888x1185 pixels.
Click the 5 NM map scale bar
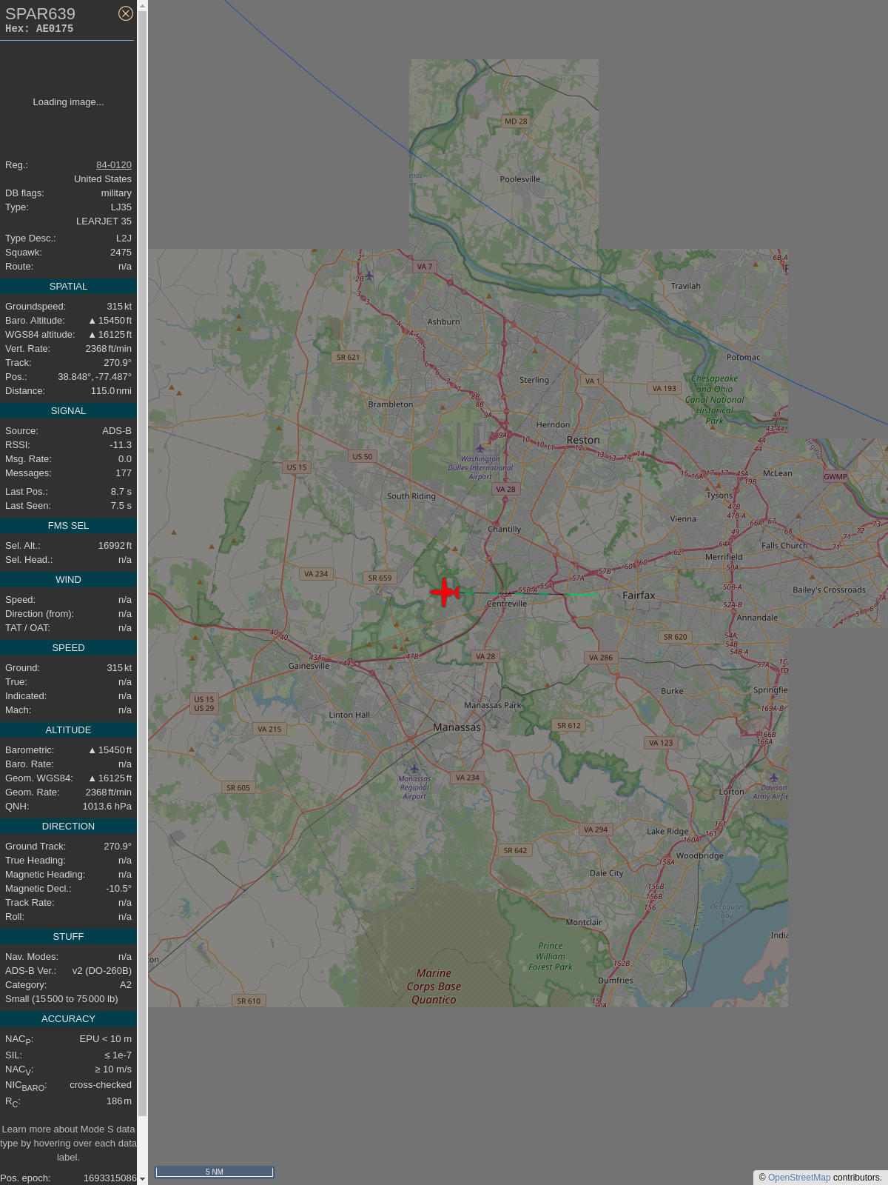pyautogui.click(x=214, y=1172)
